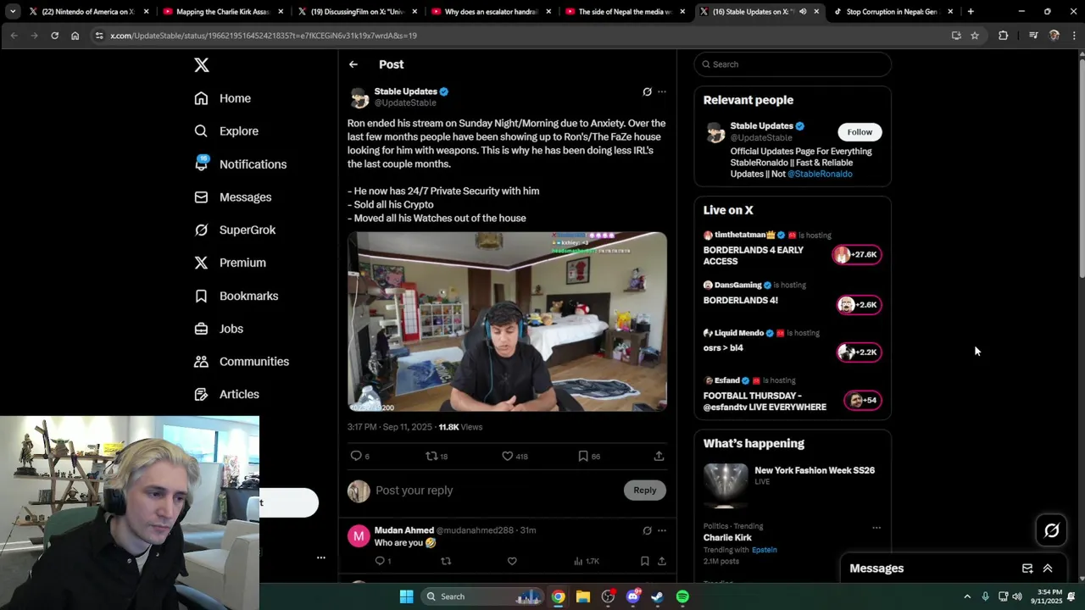Open the Windows Start menu
Viewport: 1085px width, 610px height.
click(x=406, y=596)
